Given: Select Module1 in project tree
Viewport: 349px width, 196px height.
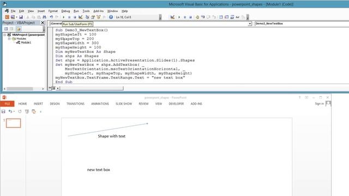Looking at the screenshot, I should [26, 42].
